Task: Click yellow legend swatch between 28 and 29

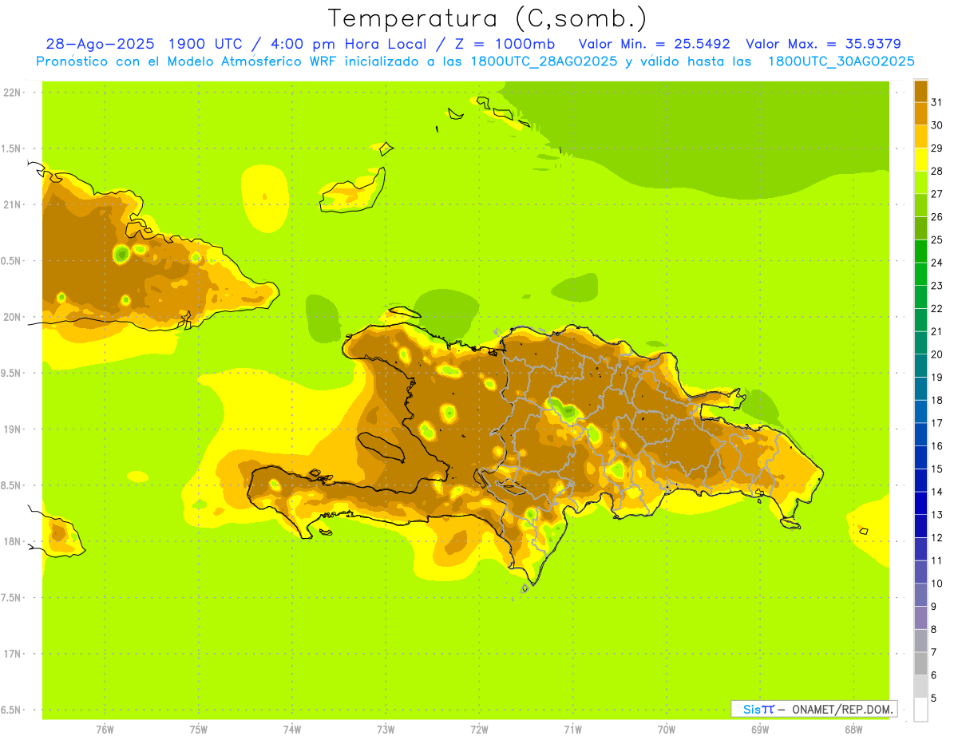Action: pyautogui.click(x=920, y=160)
